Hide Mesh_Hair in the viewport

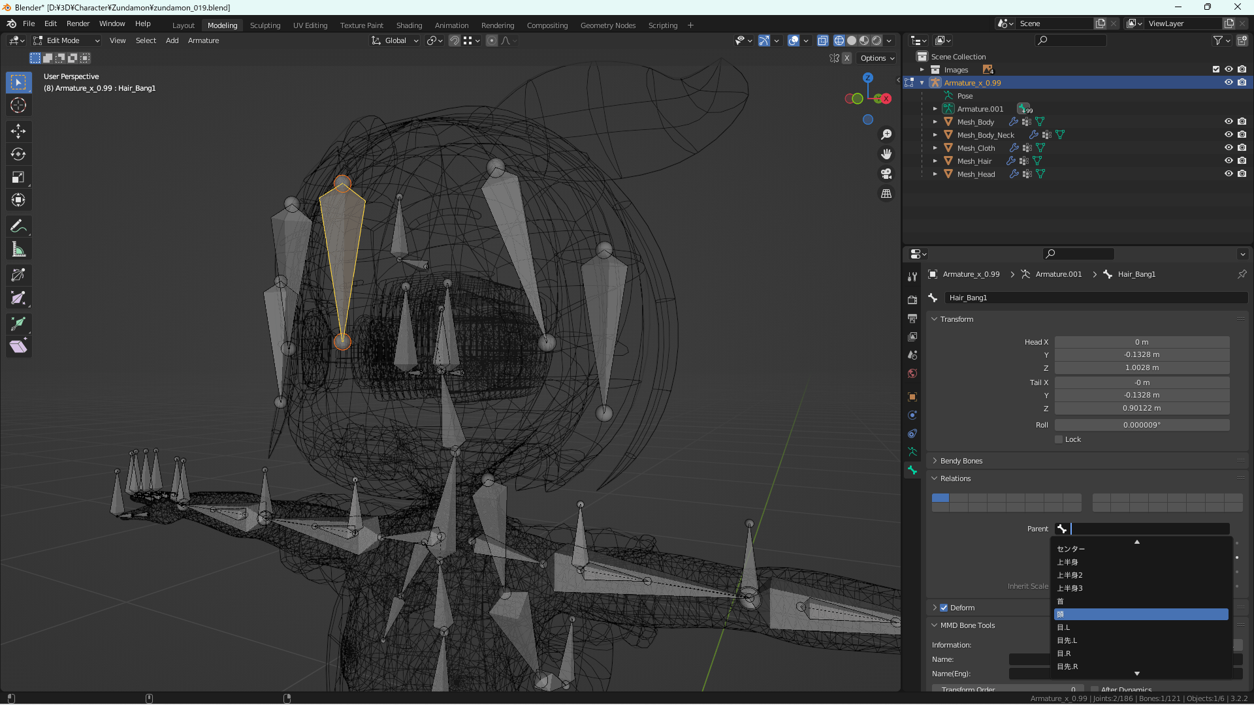tap(1229, 161)
